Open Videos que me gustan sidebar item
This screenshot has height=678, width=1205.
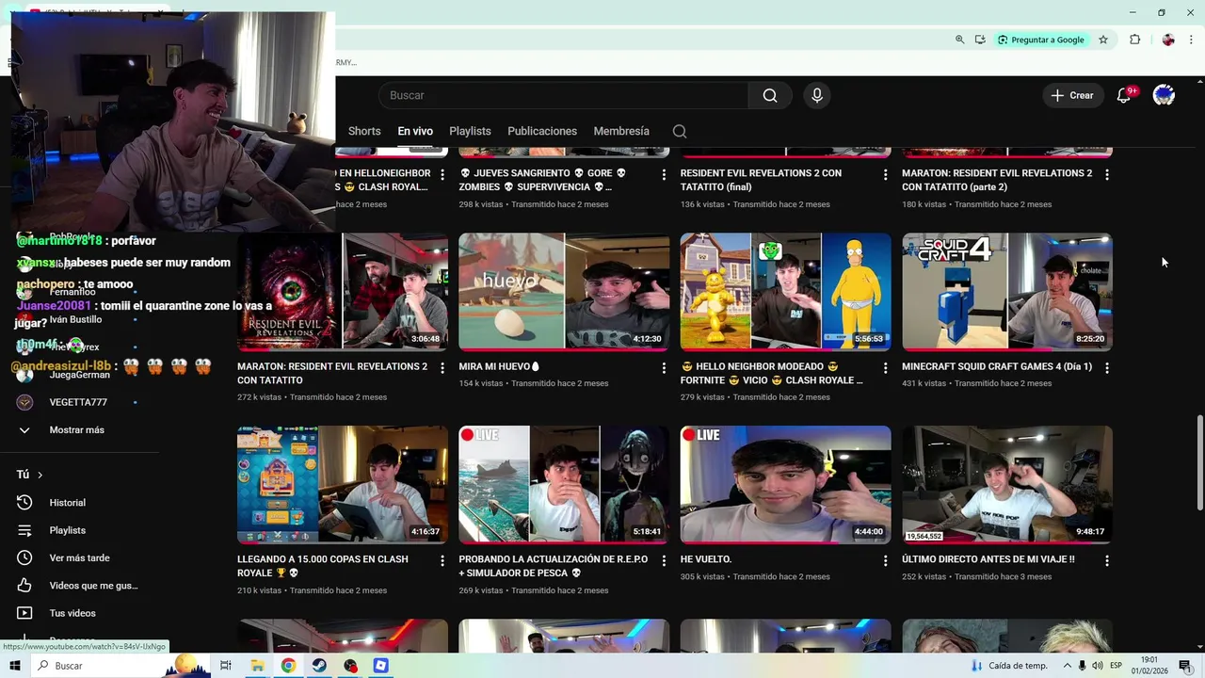pyautogui.click(x=93, y=586)
